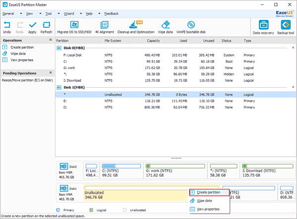Sort by the Status column header
297x219 pixels.
coord(229,40)
